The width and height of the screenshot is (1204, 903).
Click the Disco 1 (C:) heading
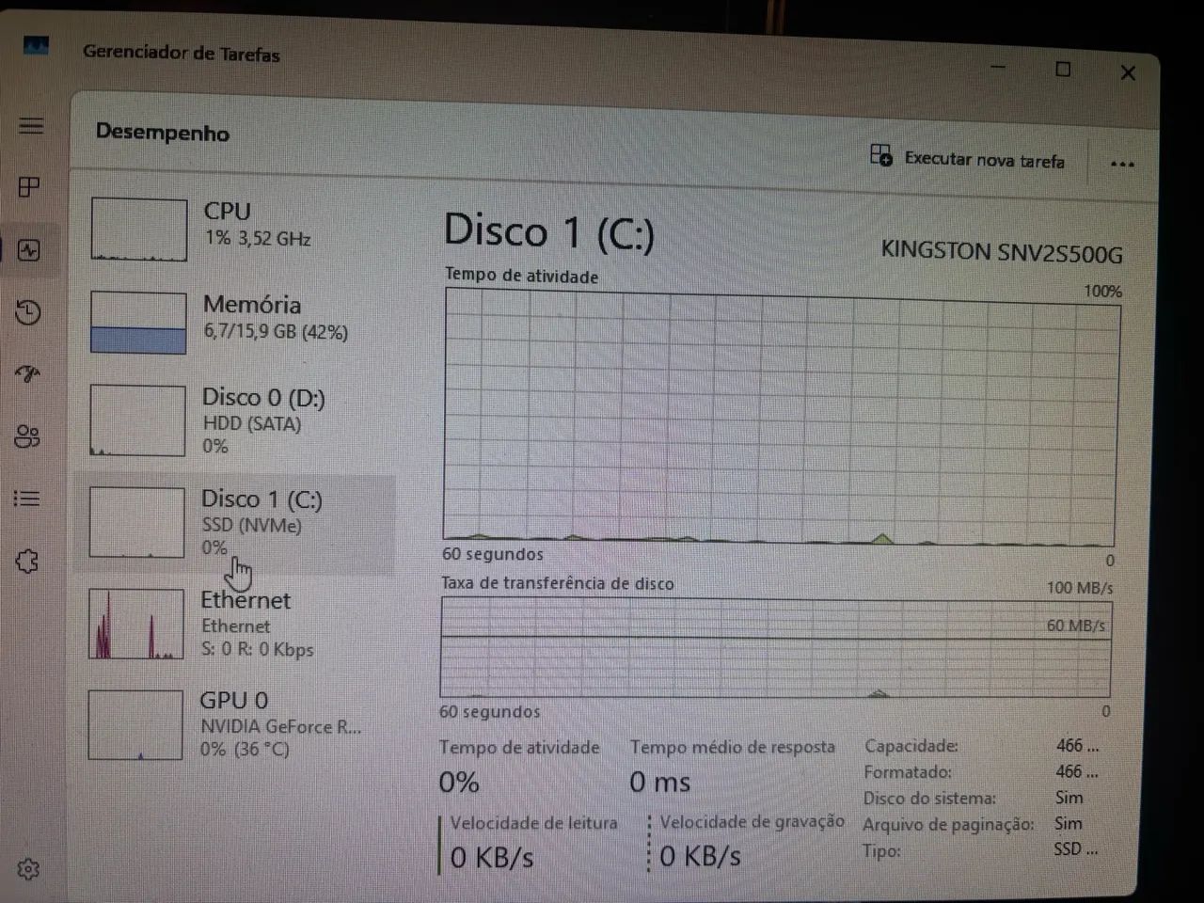click(x=549, y=231)
